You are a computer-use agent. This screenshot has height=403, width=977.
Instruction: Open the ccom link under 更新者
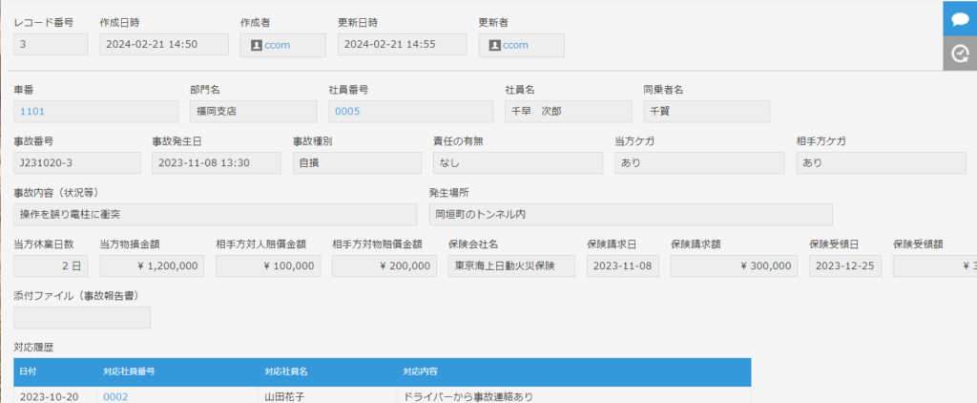coord(515,45)
